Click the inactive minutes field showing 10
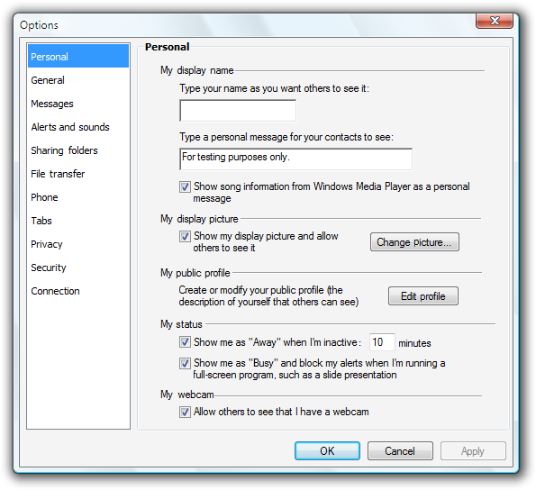 pos(382,342)
